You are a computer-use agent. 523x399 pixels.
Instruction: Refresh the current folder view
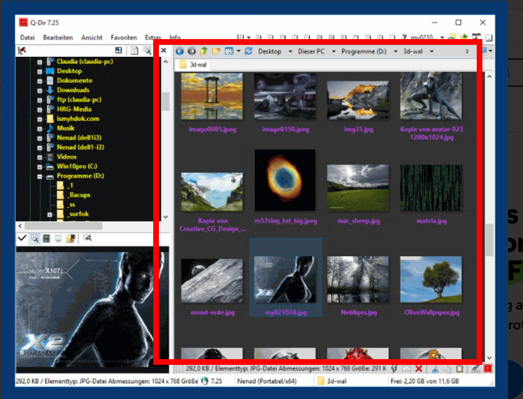(248, 51)
